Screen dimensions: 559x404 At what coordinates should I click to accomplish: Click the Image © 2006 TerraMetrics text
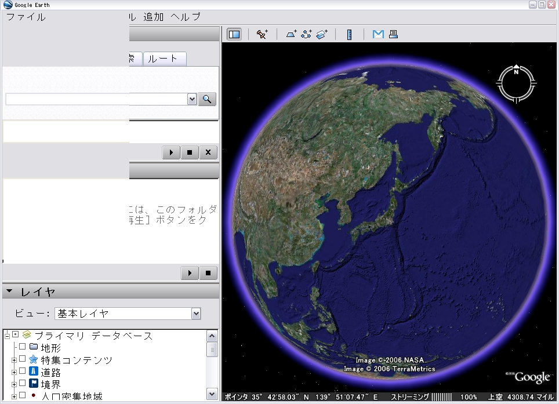pyautogui.click(x=389, y=369)
